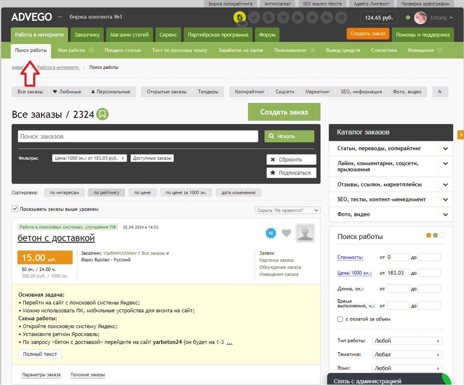The height and width of the screenshot is (385, 464).
Task: Open Магазин статей tab
Action: (x=129, y=34)
